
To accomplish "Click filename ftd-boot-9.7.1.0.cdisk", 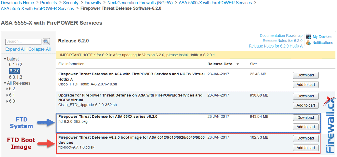I will 76,147.
